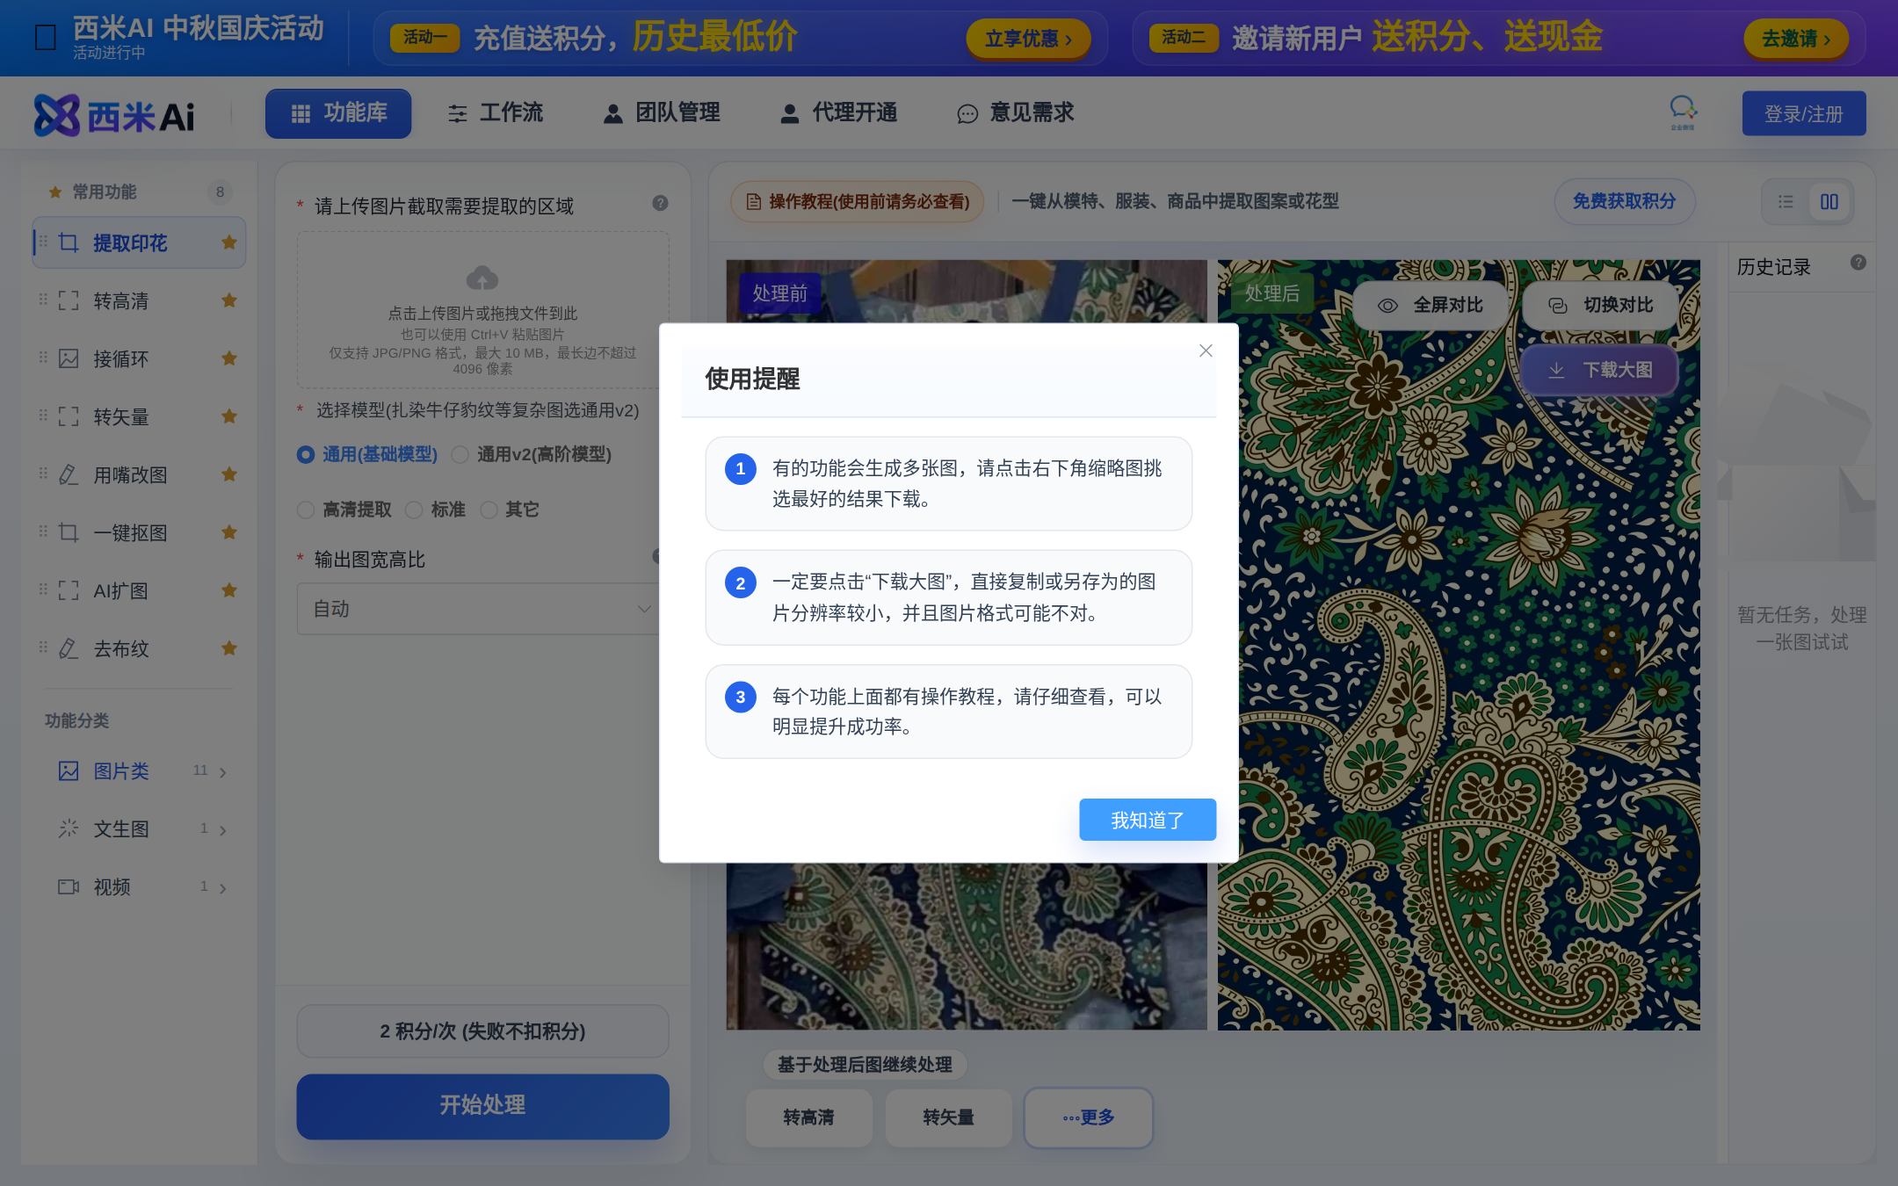This screenshot has height=1186, width=1898.
Task: Click 切换对比 button
Action: coord(1600,305)
